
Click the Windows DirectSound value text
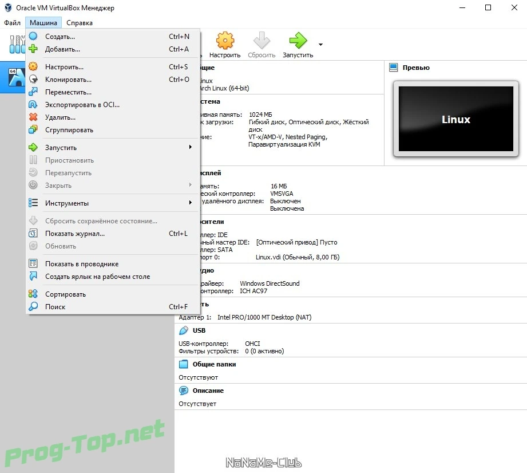(270, 283)
